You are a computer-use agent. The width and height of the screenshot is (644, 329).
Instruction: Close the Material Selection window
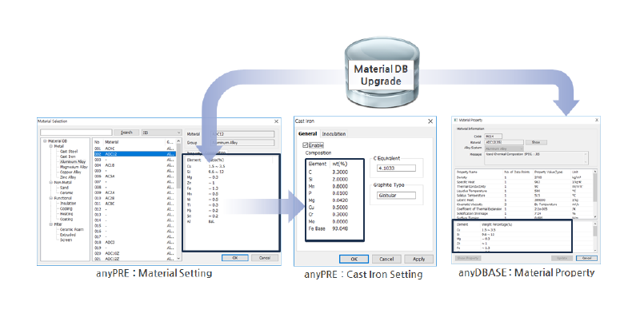pyautogui.click(x=275, y=121)
